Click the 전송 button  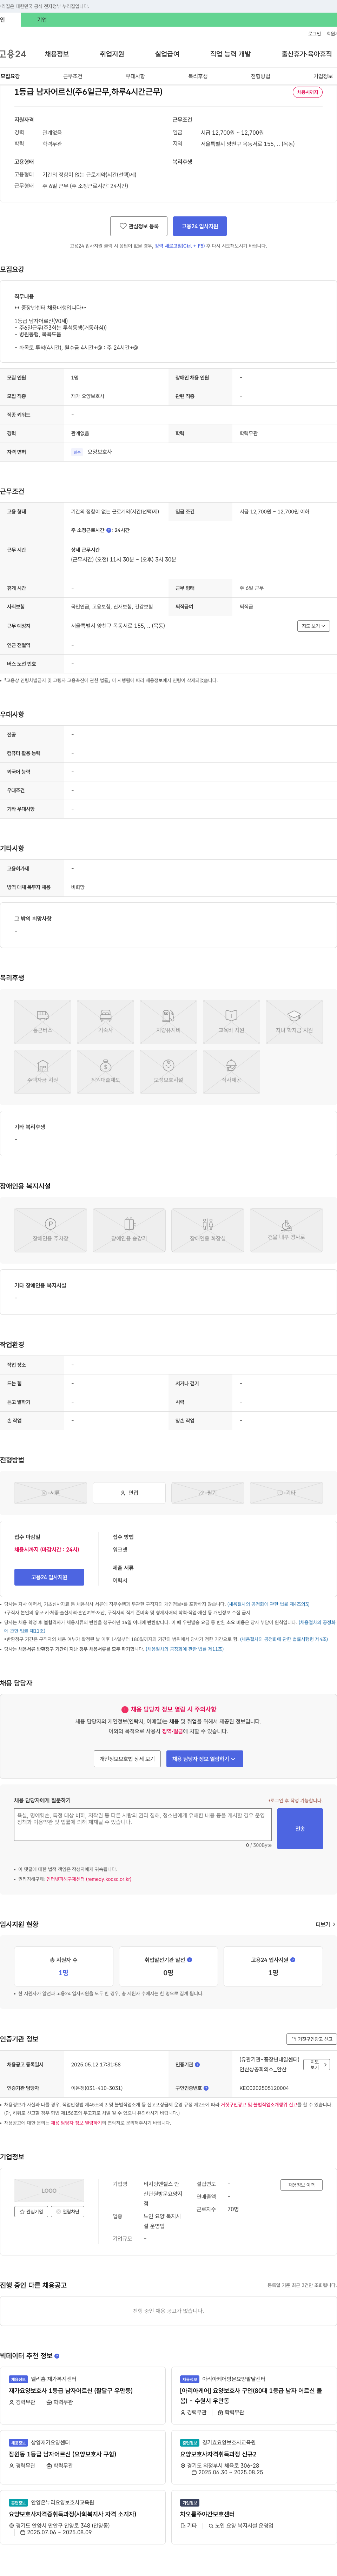(300, 1829)
